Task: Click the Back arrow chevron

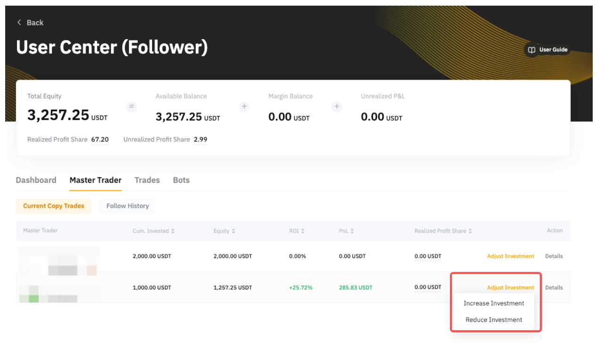Action: 19,23
